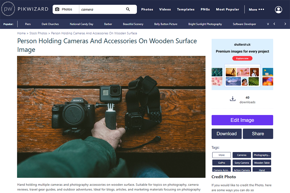Open the Piers popular topic
This screenshot has height=193, width=290.
28,24
